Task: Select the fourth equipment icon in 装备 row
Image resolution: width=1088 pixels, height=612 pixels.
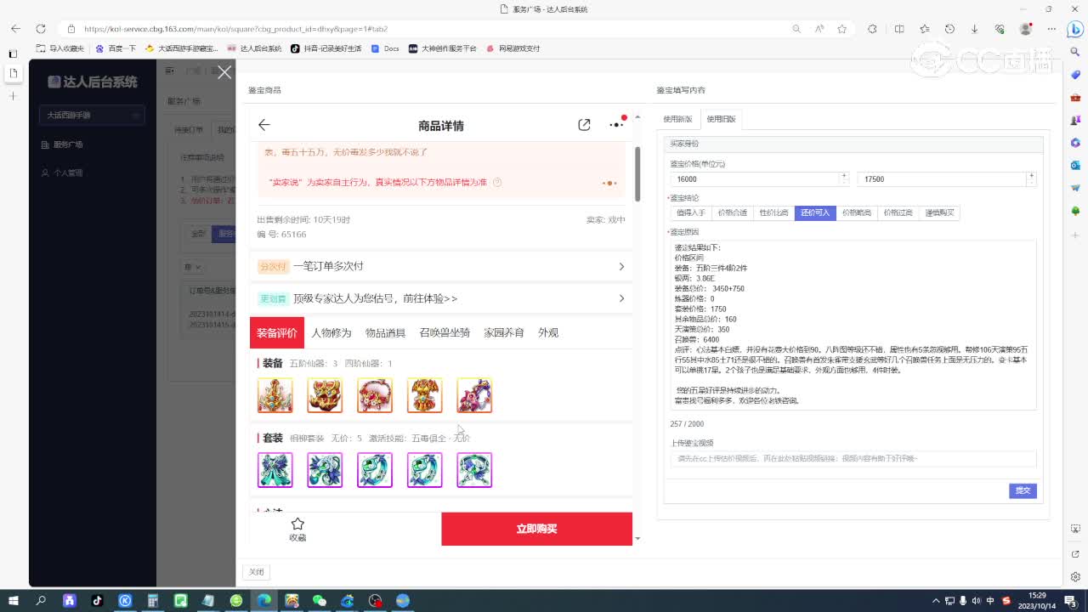Action: coord(424,395)
